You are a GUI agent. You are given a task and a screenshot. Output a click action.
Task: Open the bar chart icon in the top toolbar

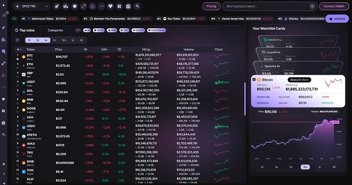(65, 6)
